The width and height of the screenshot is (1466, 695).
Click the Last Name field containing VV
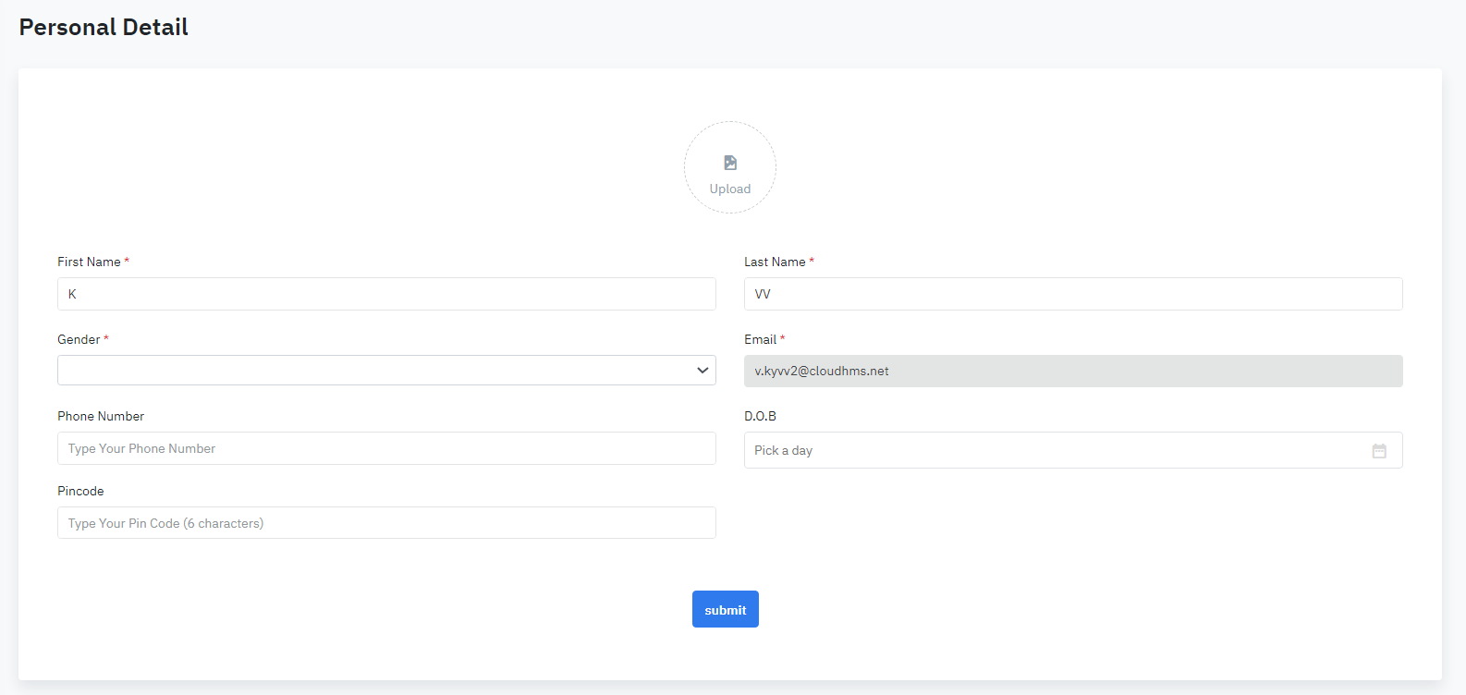pos(1072,294)
